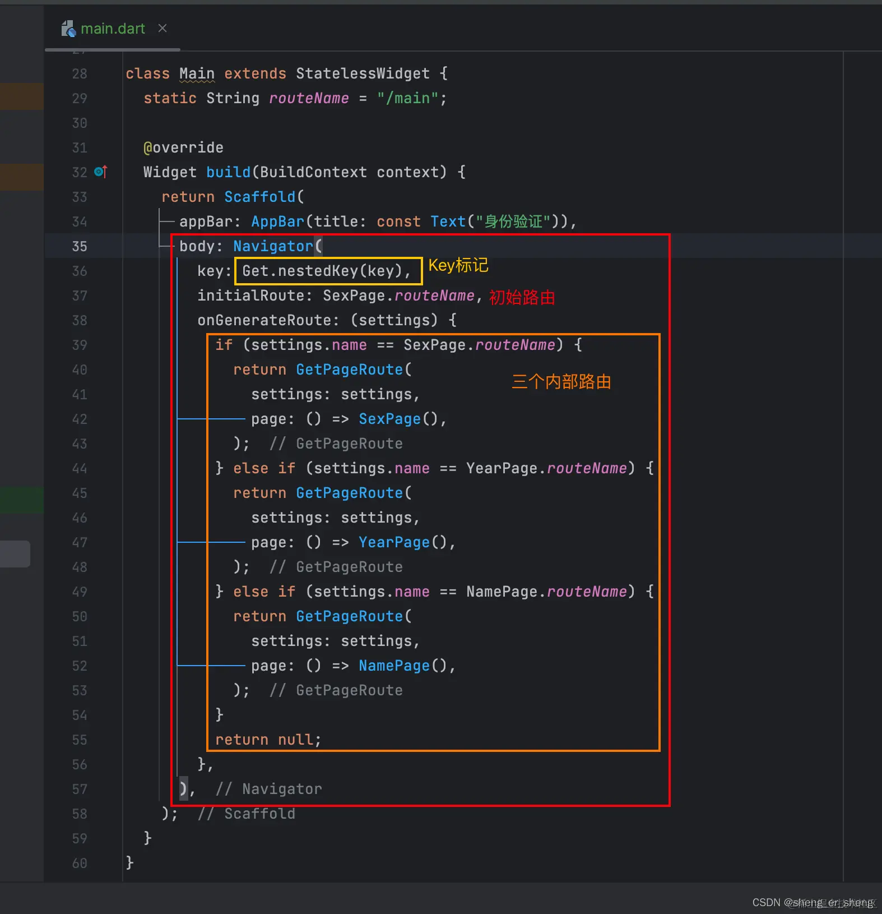This screenshot has width=882, height=914.
Task: Click YearPage() on line 47
Action: pyautogui.click(x=403, y=542)
